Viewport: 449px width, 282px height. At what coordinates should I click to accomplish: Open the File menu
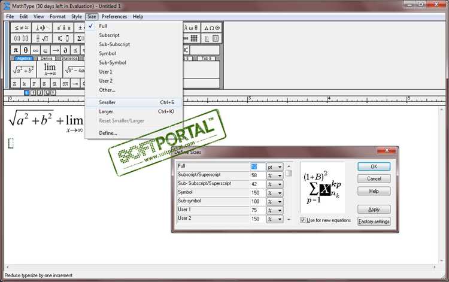(x=10, y=17)
